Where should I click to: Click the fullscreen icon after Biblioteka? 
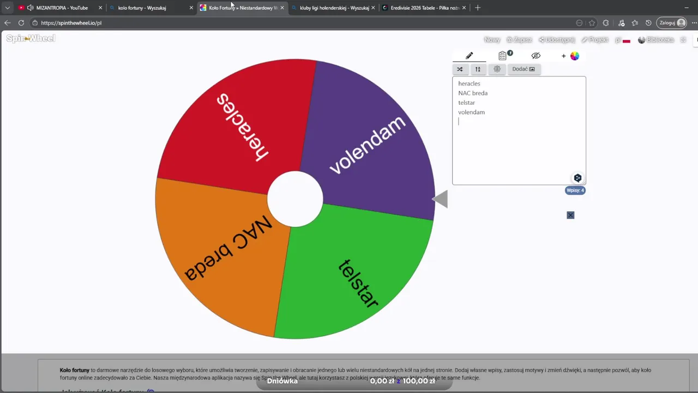pos(683,40)
